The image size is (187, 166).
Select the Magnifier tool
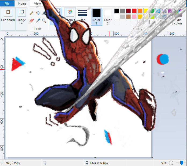[x=44, y=21]
